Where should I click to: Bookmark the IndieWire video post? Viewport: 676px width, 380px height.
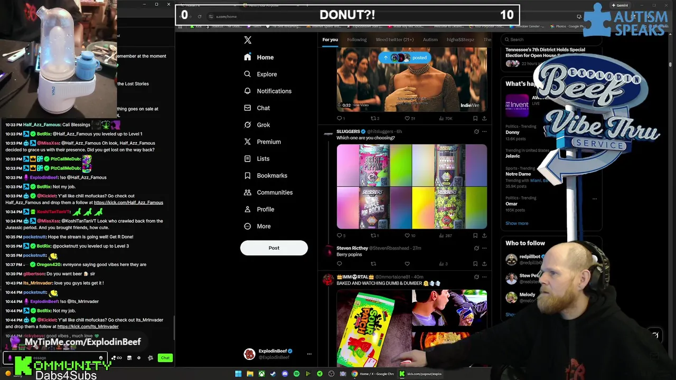pos(475,118)
